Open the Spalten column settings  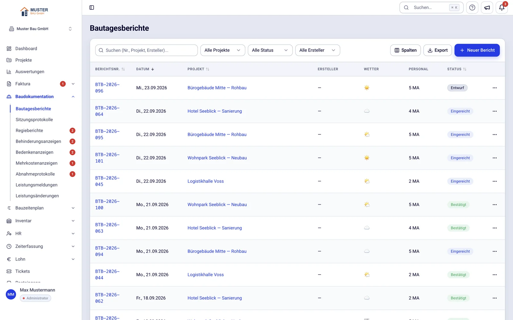[405, 50]
